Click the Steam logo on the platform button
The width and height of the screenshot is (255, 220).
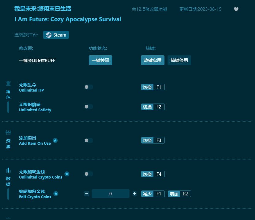pos(48,35)
